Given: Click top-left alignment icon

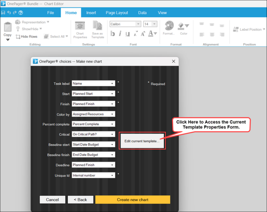Looking at the screenshot, I should [202, 24].
